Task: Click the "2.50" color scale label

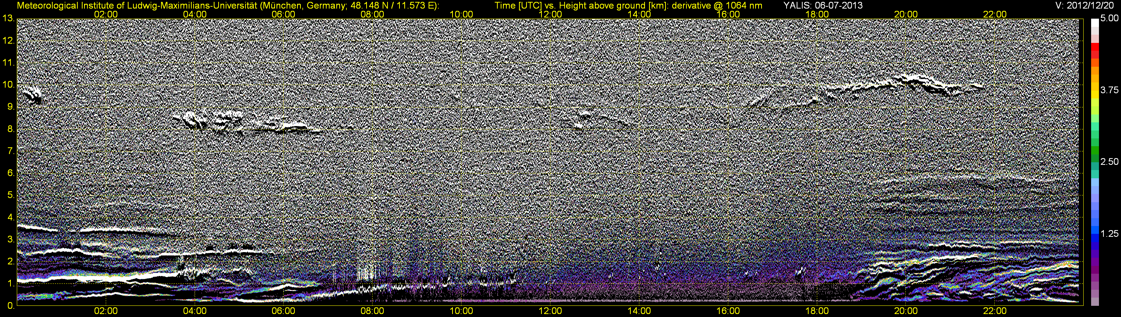Action: click(1109, 161)
